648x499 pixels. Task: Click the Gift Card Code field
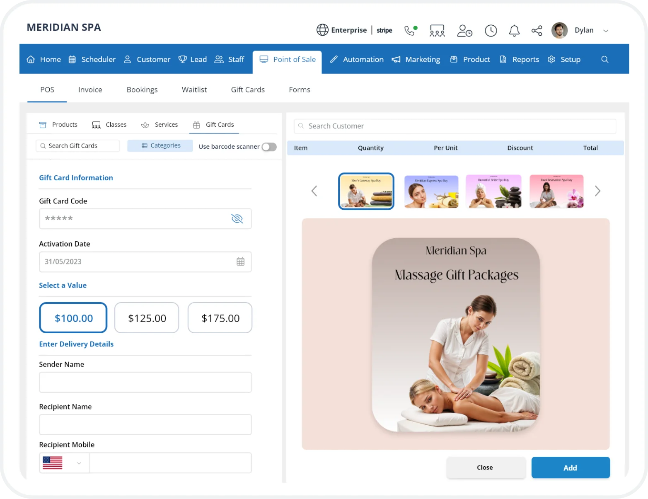(145, 218)
